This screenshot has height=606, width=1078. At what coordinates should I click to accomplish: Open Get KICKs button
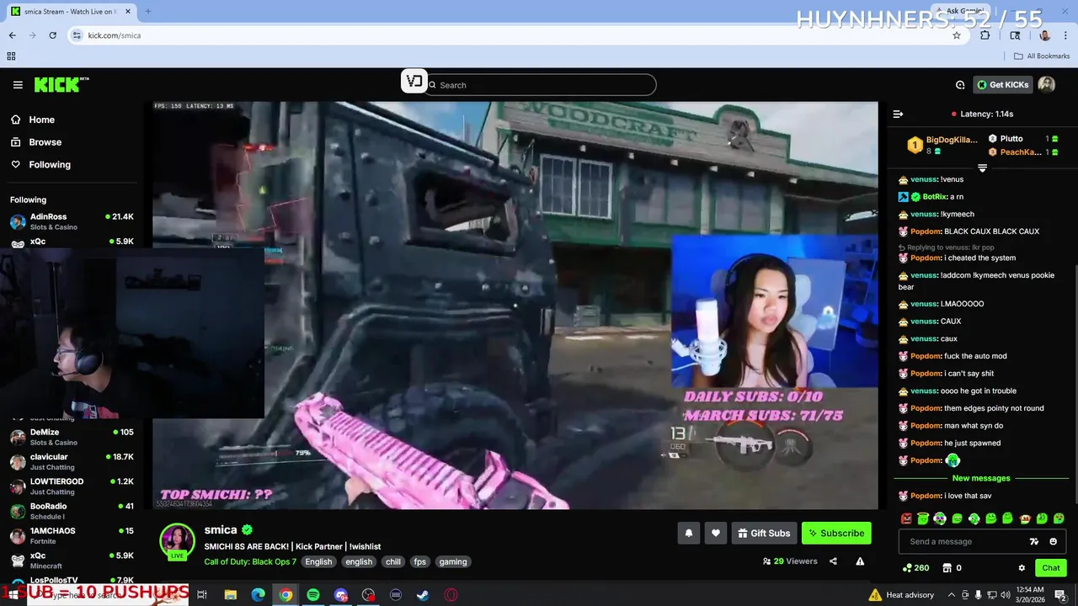(1002, 85)
